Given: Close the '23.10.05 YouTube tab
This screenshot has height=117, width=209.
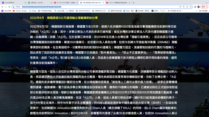Looking at the screenshot, I should pyautogui.click(x=77, y=3).
